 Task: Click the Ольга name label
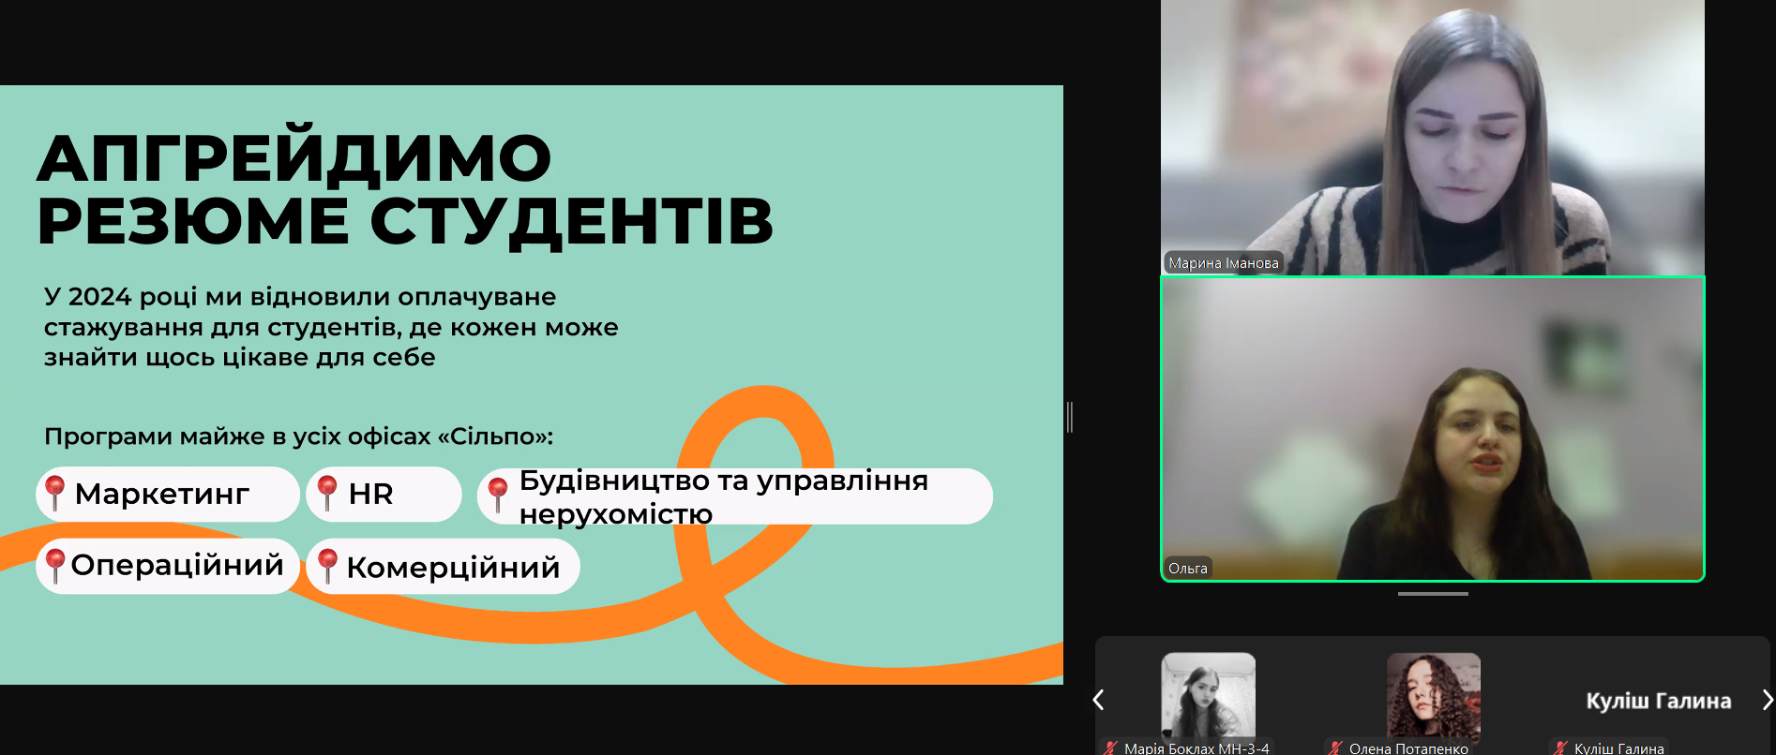(1187, 568)
